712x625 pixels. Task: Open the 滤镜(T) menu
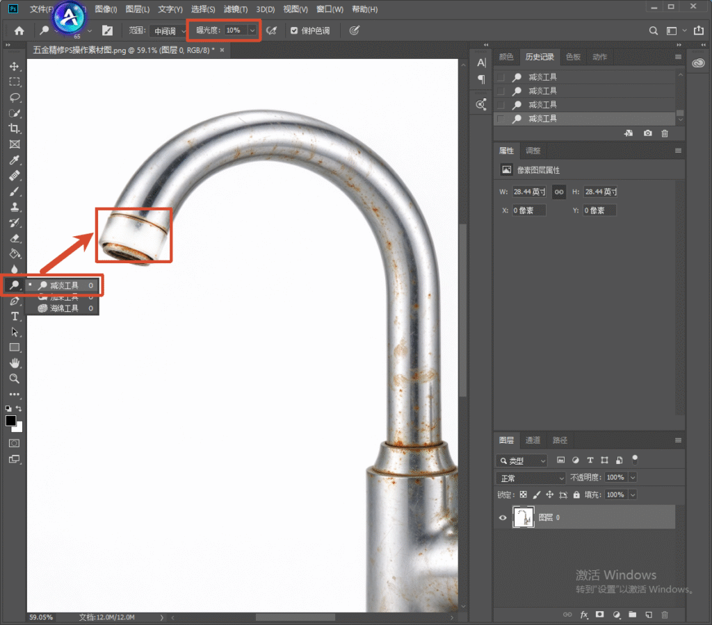236,9
